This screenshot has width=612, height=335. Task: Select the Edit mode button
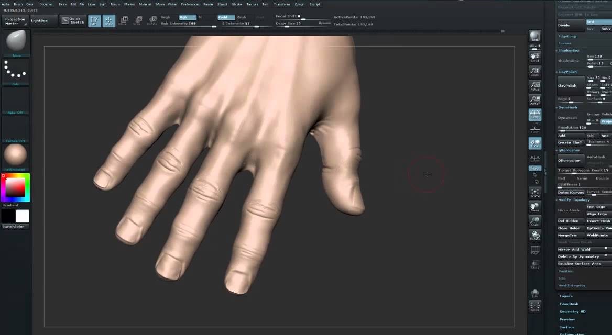[94, 20]
